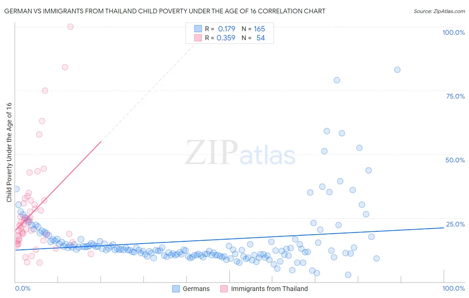The height and width of the screenshot is (298, 469).
Task: Click the blue Germans legend swatch
Action: [176, 289]
